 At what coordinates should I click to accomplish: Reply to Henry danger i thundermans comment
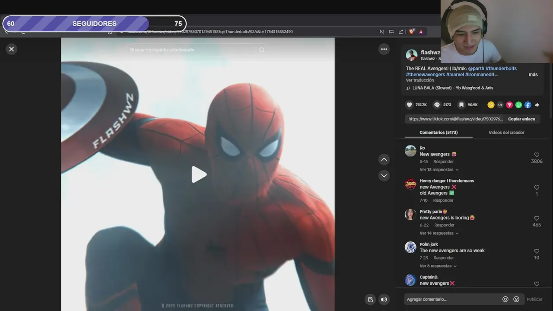[x=443, y=200]
